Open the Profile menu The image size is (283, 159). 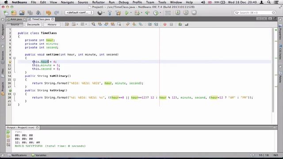tap(137, 2)
